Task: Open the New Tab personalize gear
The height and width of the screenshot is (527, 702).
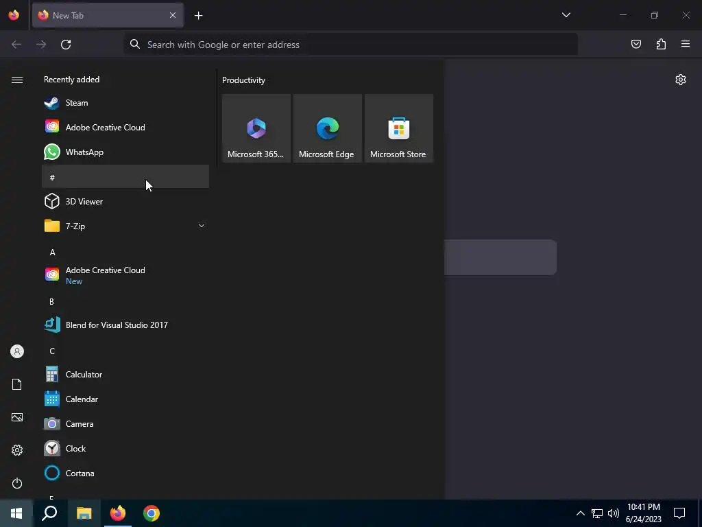Action: (x=681, y=80)
